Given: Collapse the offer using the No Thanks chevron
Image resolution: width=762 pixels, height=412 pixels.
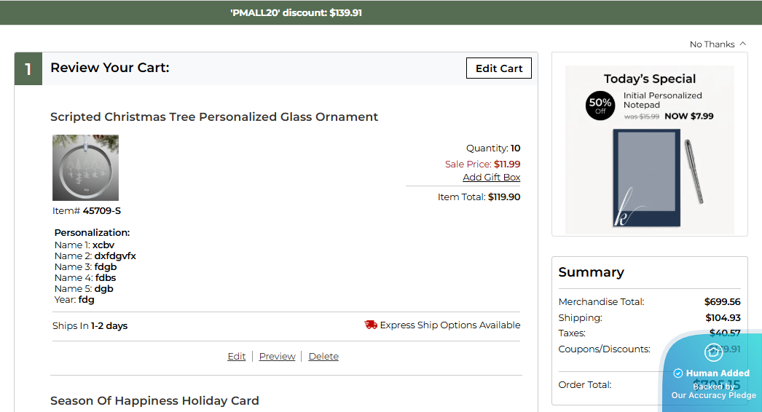Looking at the screenshot, I should click(742, 44).
